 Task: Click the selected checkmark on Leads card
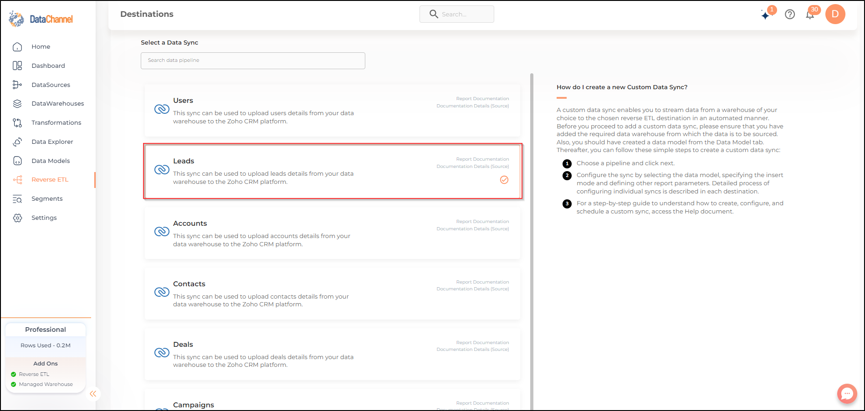504,180
